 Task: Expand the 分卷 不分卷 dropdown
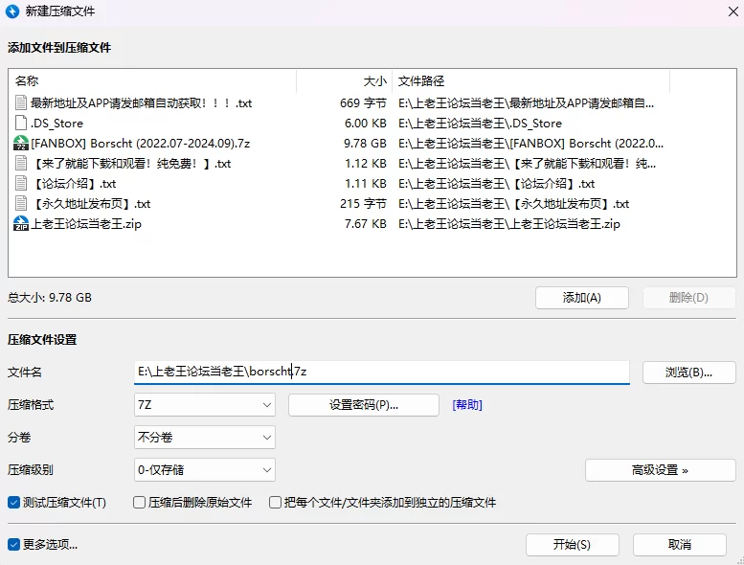[205, 438]
